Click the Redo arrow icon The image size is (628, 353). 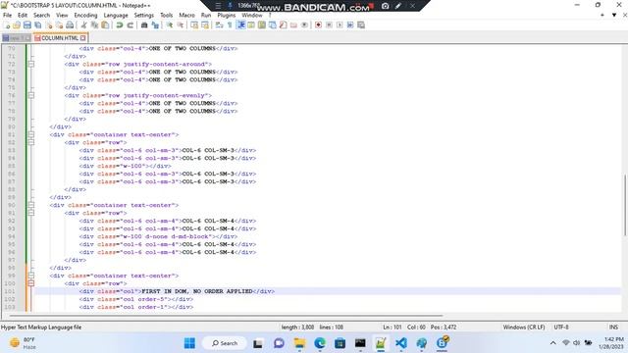point(131,25)
